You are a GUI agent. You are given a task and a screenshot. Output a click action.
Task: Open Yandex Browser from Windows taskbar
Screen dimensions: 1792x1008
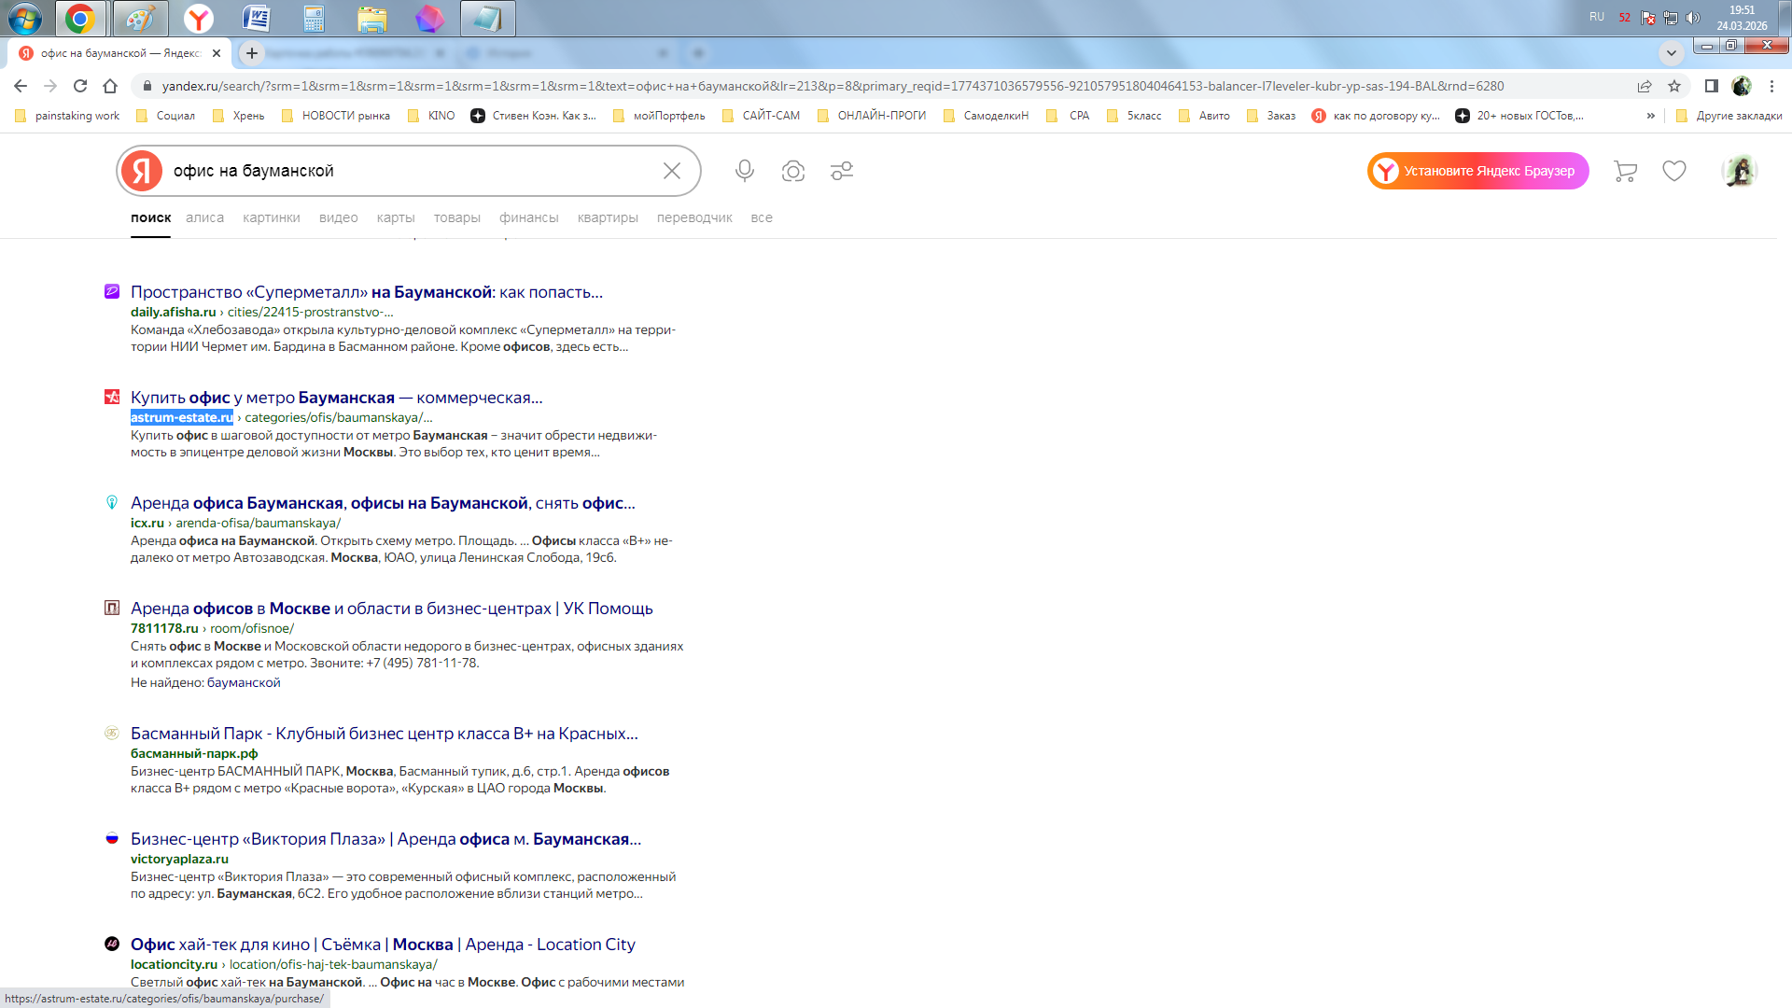[198, 18]
